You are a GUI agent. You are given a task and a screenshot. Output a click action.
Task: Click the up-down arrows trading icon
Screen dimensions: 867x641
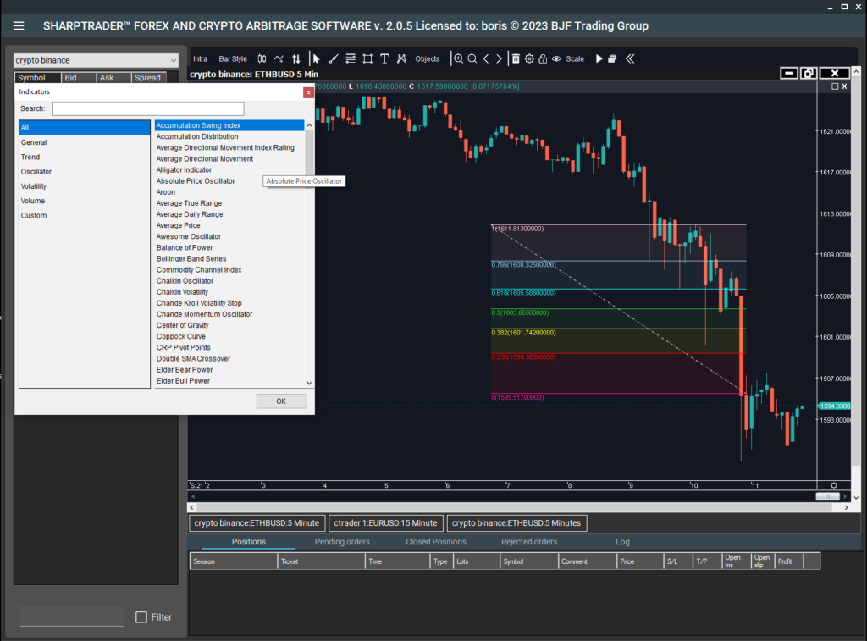(x=296, y=58)
